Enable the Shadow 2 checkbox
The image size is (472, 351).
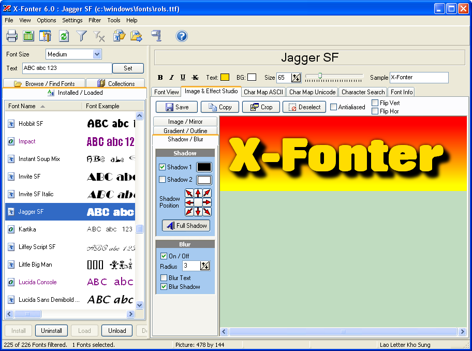163,180
